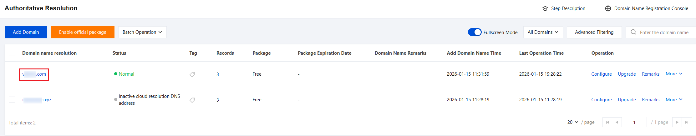This screenshot has width=696, height=136.
Task: Click the 2026-01-15 19:28:22 timestamp
Action: click(540, 74)
